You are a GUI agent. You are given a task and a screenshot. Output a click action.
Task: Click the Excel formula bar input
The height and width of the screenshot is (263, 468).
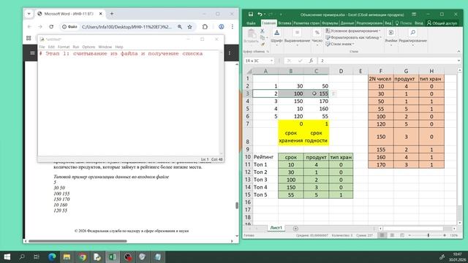[387, 61]
